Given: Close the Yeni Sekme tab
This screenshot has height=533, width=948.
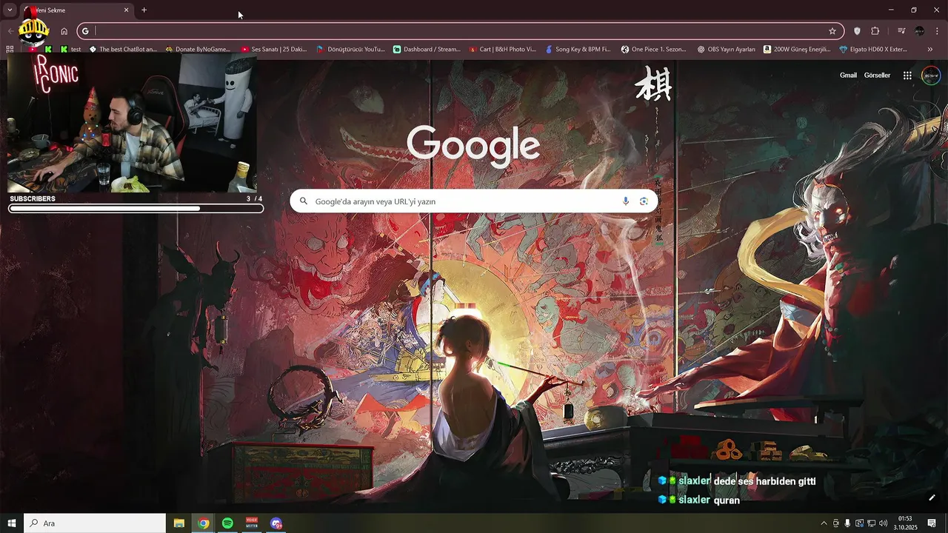Looking at the screenshot, I should (x=126, y=10).
